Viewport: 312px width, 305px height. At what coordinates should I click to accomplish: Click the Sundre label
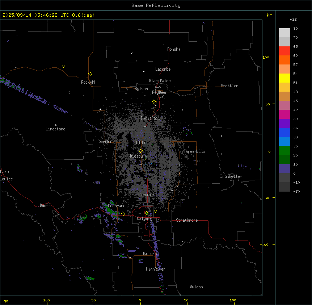[106, 142]
